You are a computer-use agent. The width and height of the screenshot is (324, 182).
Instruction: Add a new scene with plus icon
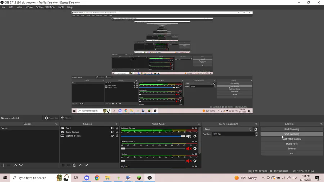3,165
